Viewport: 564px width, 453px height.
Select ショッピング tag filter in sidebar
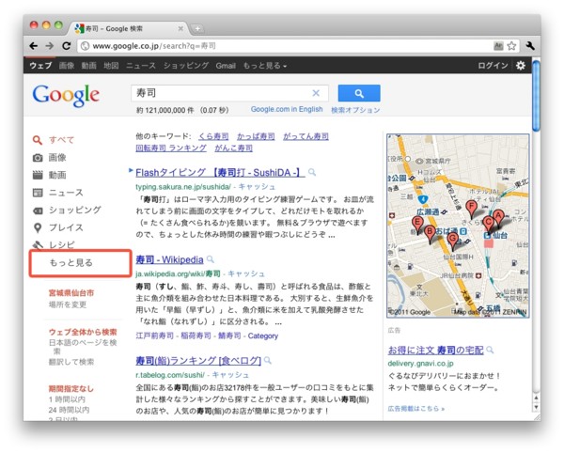pyautogui.click(x=67, y=210)
